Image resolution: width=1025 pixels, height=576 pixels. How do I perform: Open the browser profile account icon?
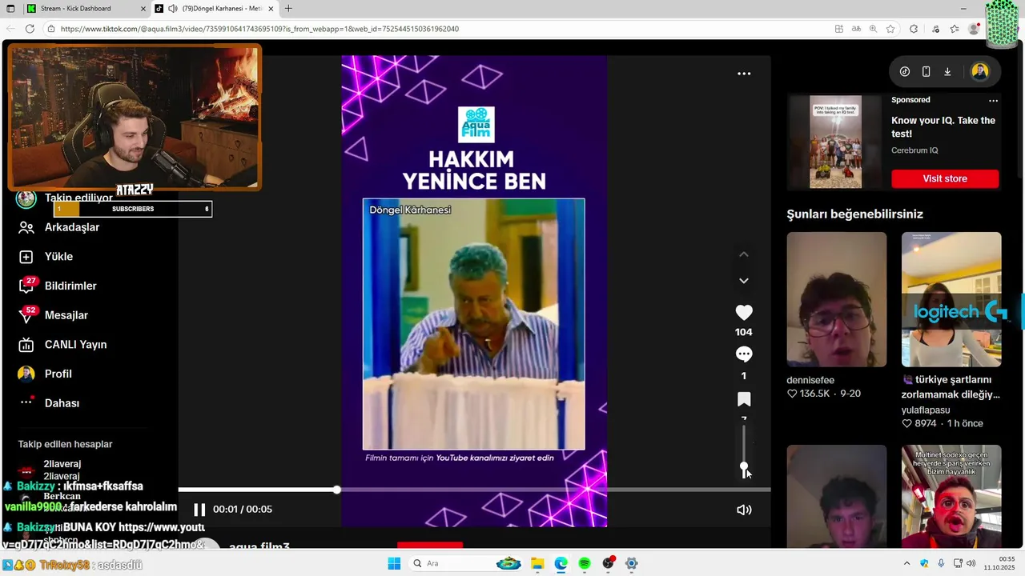[x=974, y=29]
